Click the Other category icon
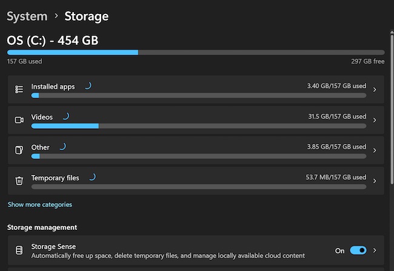The width and height of the screenshot is (394, 271). tap(19, 150)
